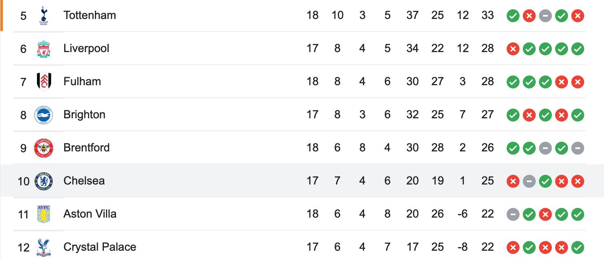Select the Fulham team name
The image size is (604, 260).
82,82
